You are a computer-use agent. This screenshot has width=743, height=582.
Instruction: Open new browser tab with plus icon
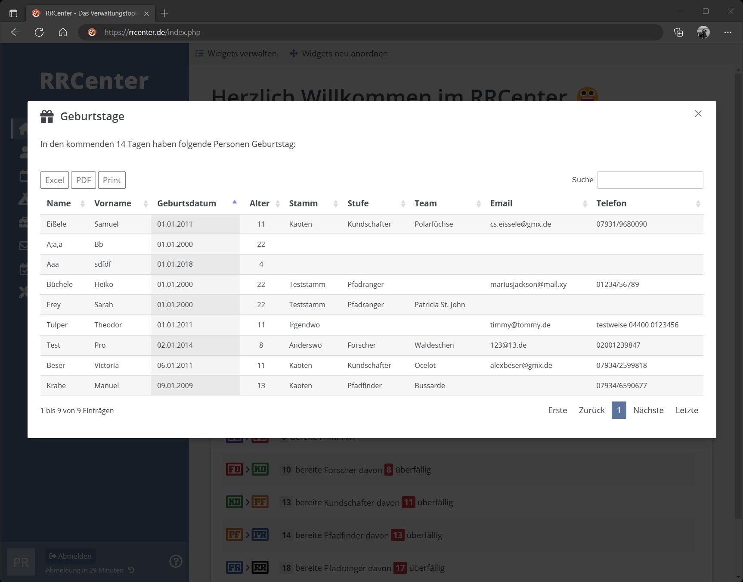(x=164, y=13)
